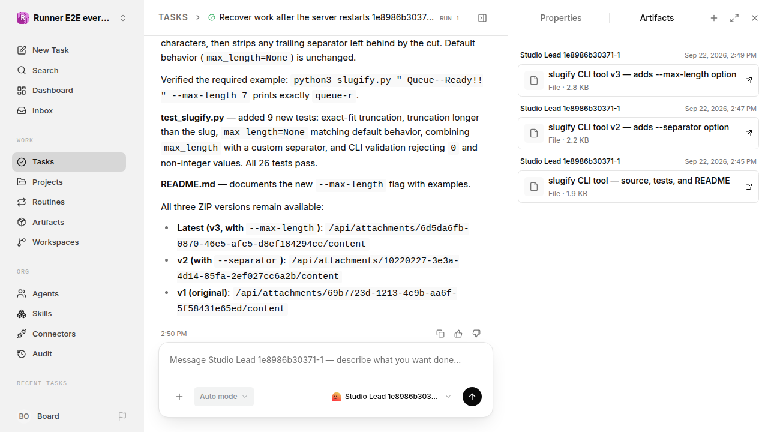Toggle the side panel layout icon
Screen dimensions: 768x432
482,18
